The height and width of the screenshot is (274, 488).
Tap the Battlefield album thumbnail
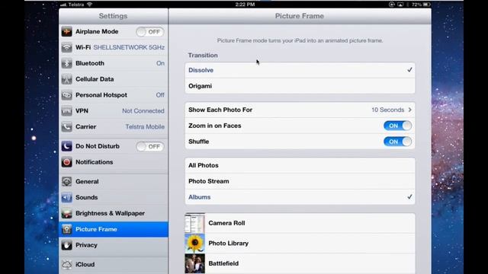195,263
